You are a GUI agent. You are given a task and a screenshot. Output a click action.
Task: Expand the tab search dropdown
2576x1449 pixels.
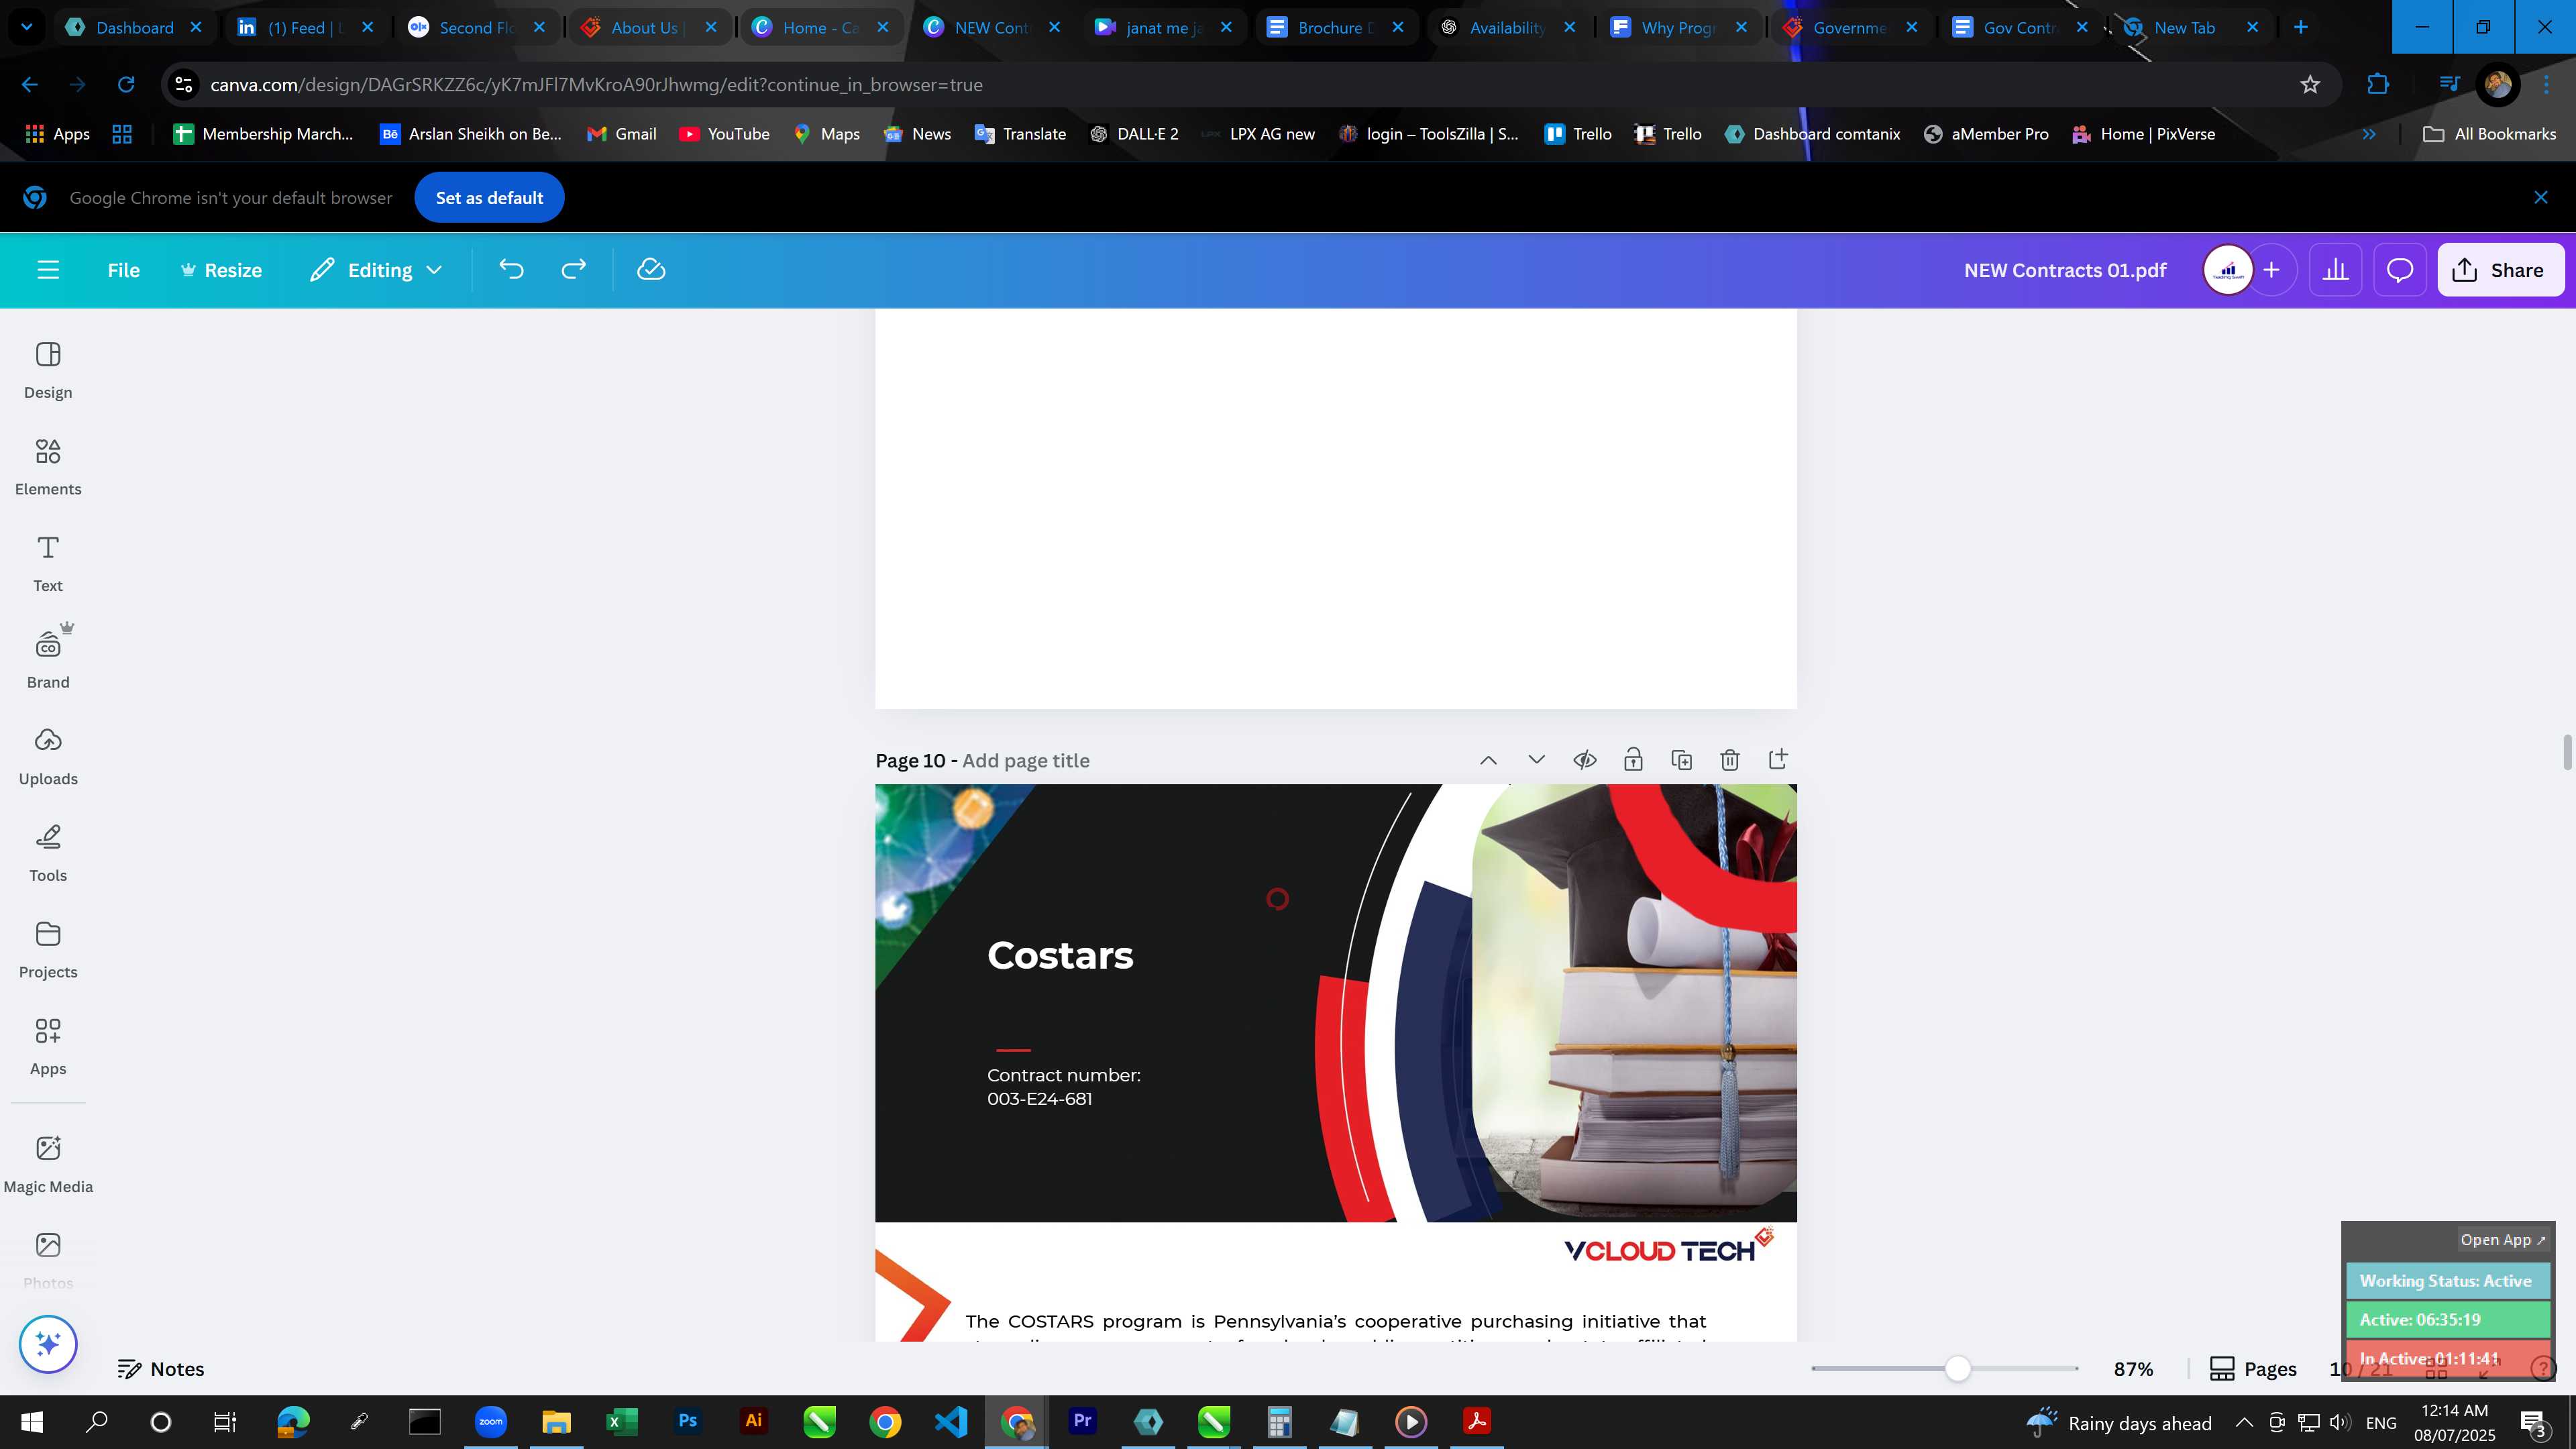[27, 27]
